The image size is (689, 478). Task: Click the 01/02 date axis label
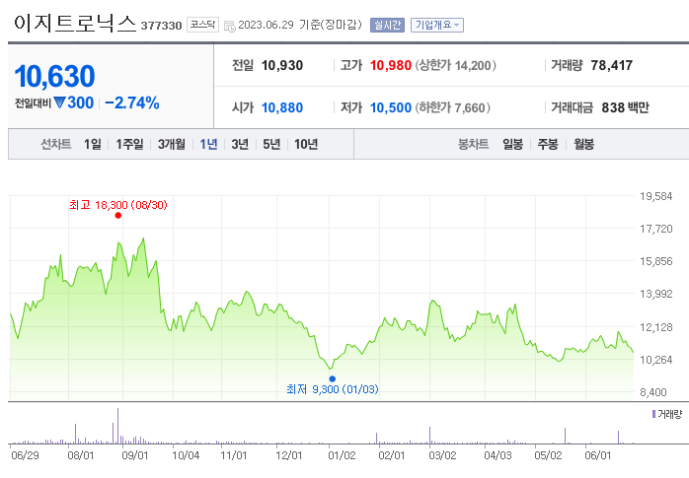(x=342, y=455)
